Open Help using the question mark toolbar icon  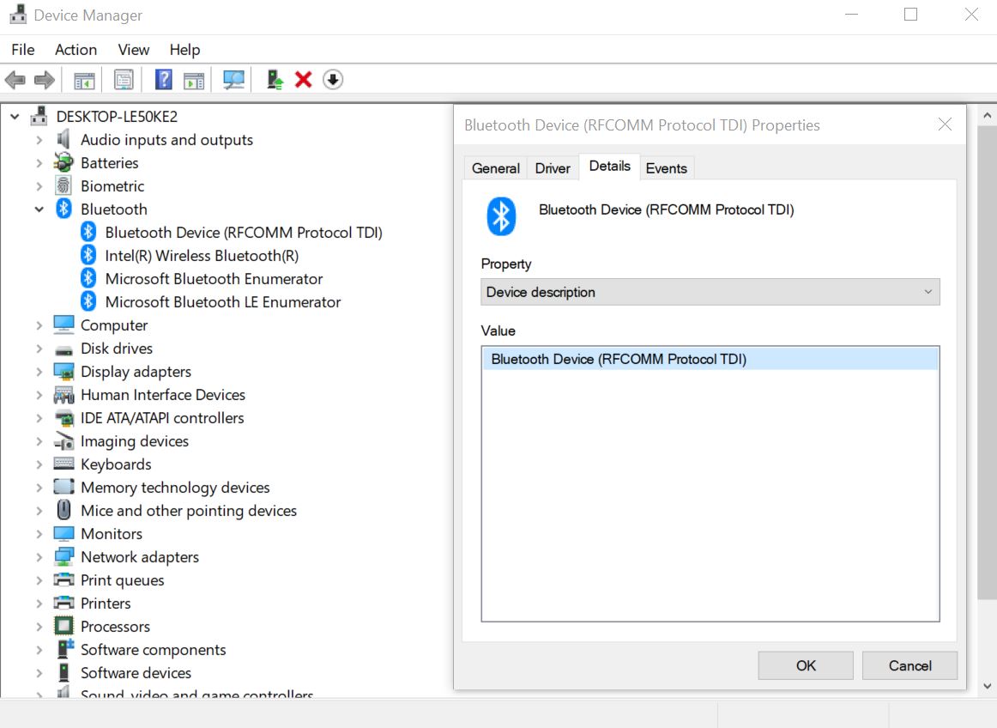(x=162, y=79)
